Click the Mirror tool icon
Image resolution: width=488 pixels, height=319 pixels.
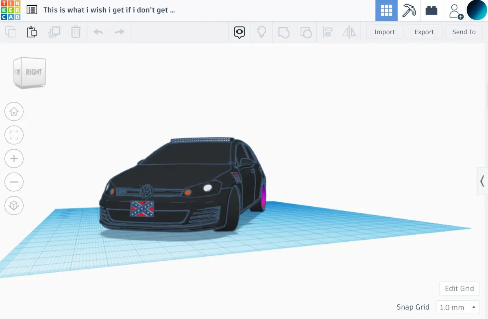point(349,32)
